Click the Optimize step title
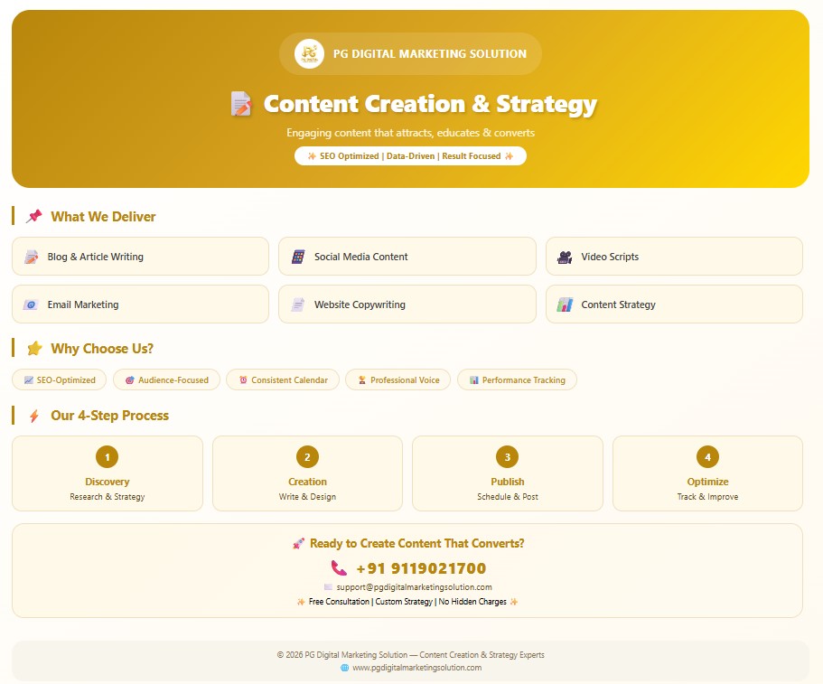Viewport: 823px width, 684px height. click(707, 482)
